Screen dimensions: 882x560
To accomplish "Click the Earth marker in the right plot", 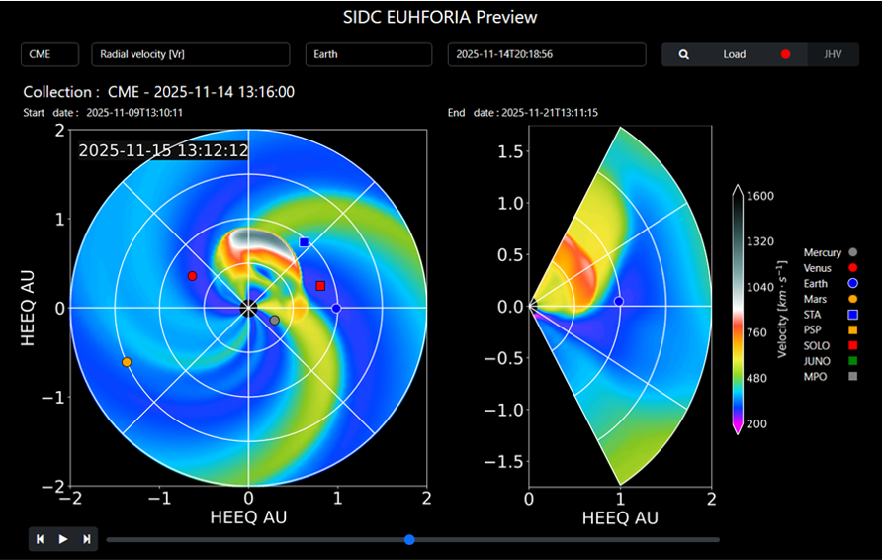I will pos(619,301).
